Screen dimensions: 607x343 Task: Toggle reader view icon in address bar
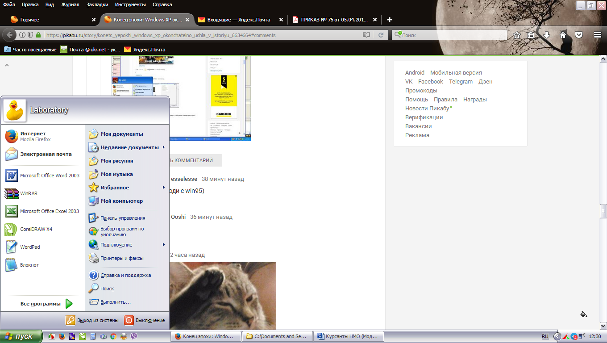coord(366,35)
